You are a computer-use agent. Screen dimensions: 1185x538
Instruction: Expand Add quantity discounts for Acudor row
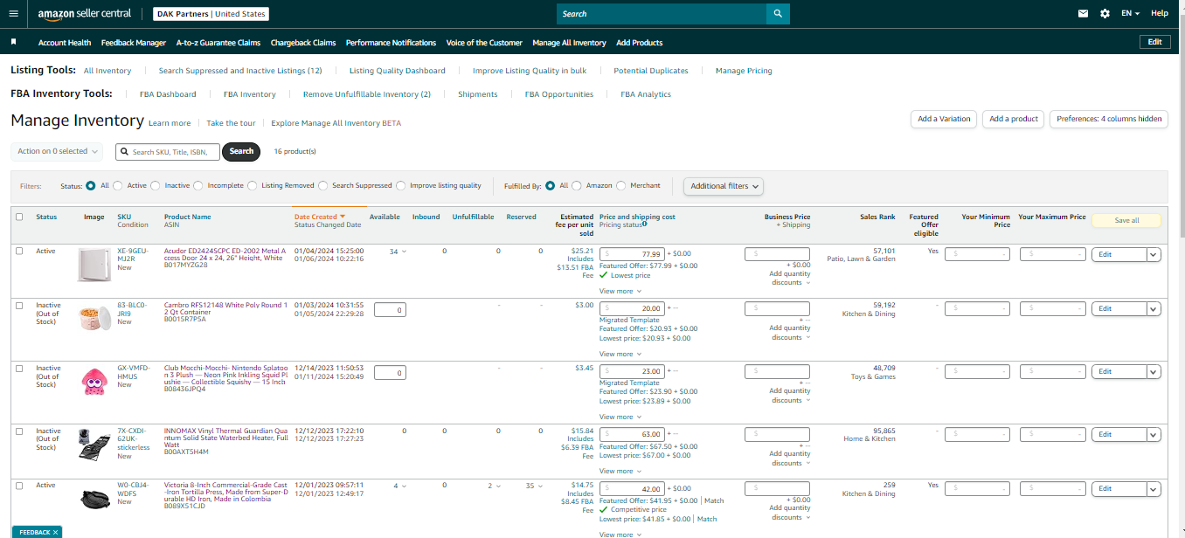(790, 278)
